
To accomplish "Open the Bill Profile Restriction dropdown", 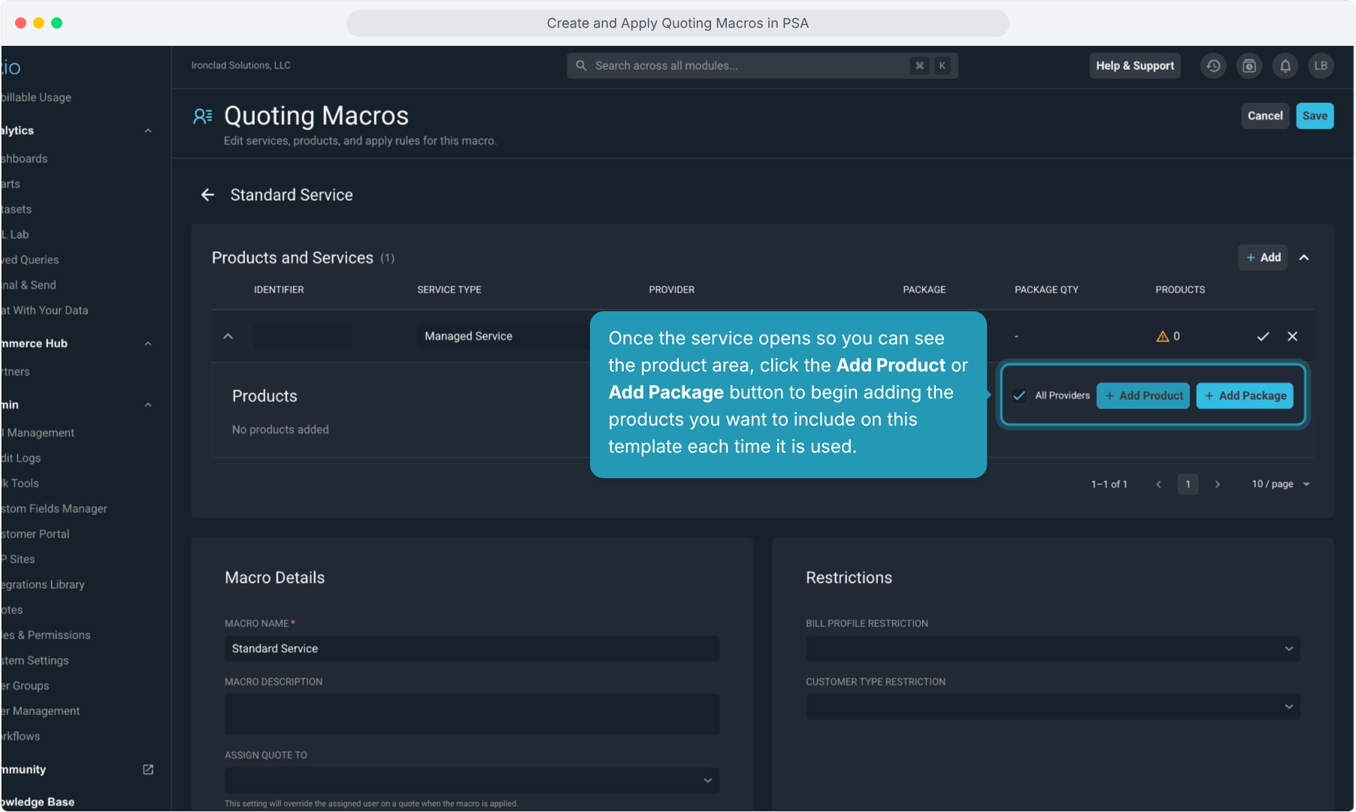I will pos(1053,648).
